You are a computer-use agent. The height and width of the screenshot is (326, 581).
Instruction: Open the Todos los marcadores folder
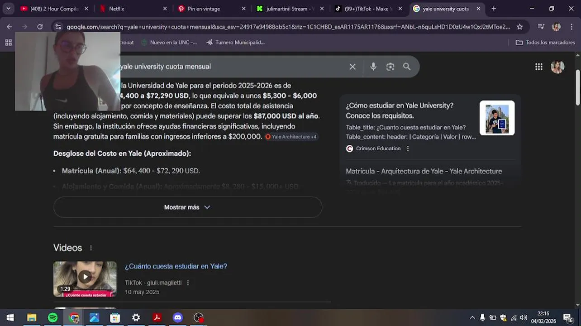pos(545,43)
